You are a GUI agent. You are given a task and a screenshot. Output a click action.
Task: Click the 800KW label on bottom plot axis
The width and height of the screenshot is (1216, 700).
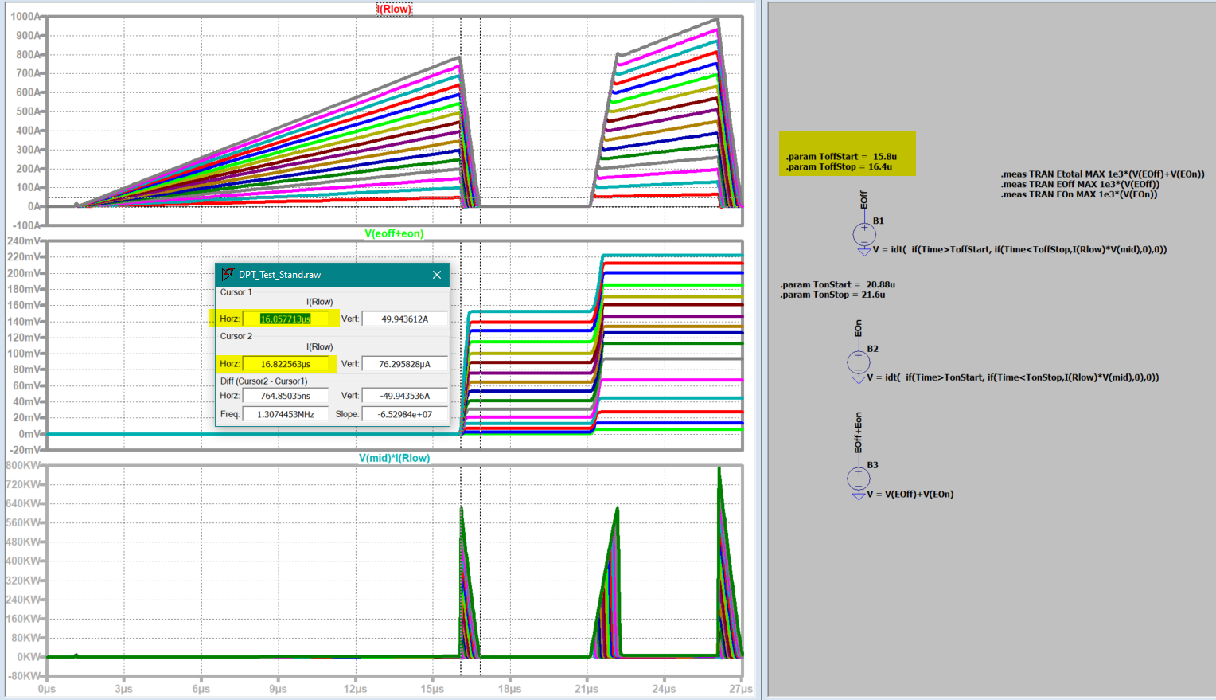click(x=23, y=465)
